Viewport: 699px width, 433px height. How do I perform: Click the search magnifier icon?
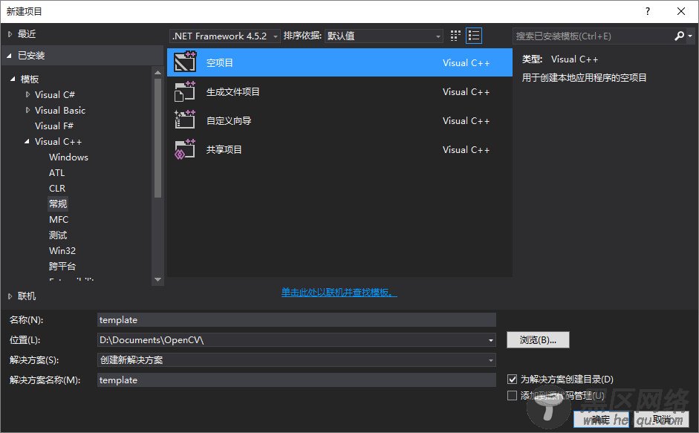[679, 36]
